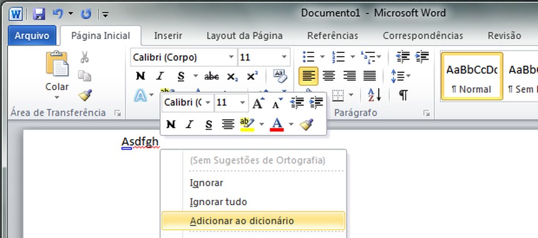Click the Sort A-Z icon

(x=375, y=95)
